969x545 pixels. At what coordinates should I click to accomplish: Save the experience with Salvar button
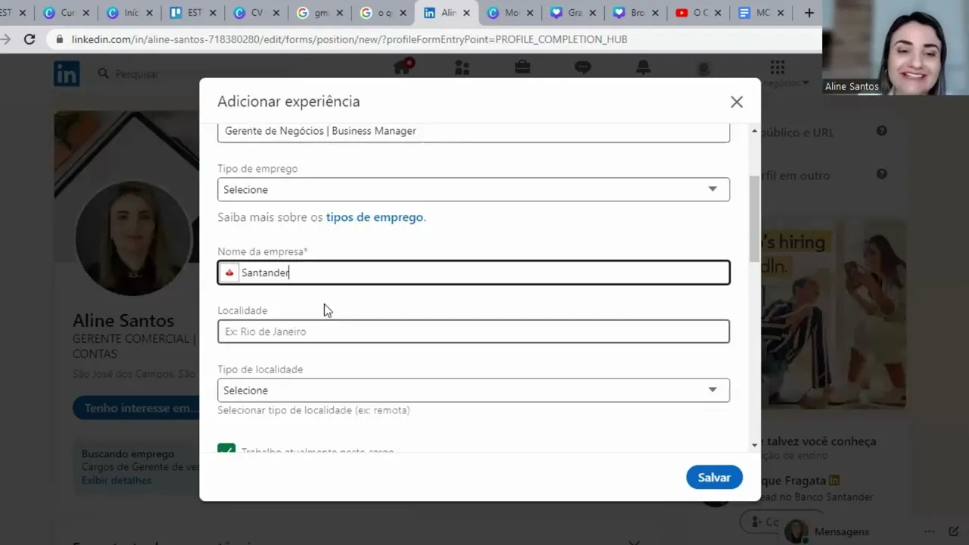pos(714,477)
